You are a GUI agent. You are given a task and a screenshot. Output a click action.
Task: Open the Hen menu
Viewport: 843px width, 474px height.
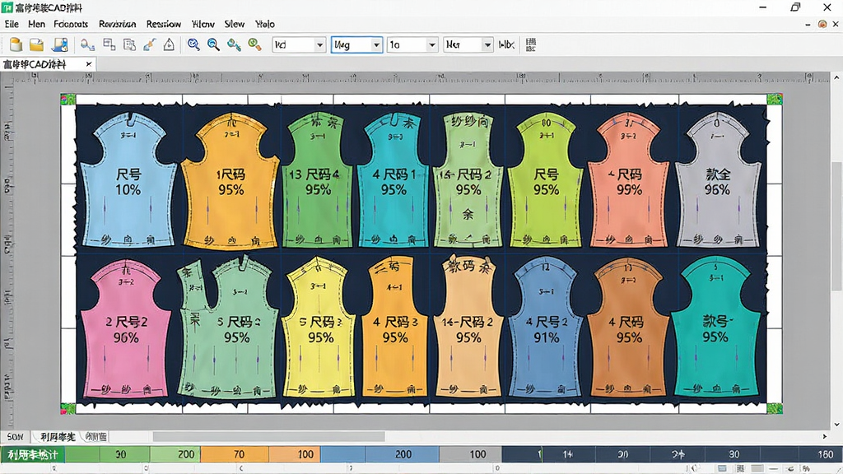36,24
